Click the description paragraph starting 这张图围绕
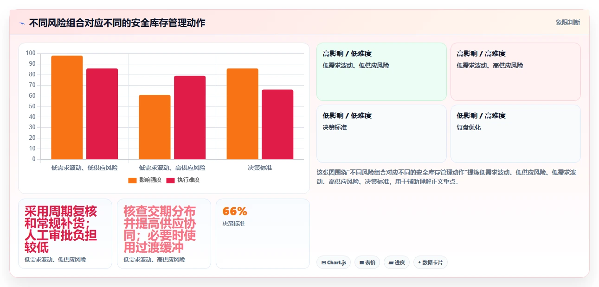Viewport: 599px width, 287px height. click(446, 177)
